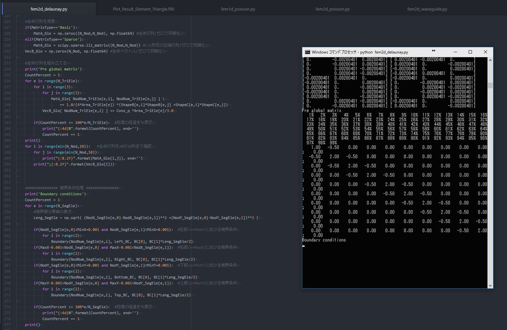Click the if(MatrixType=='Basic') code line
This screenshot has width=507, height=330.
point(51,27)
